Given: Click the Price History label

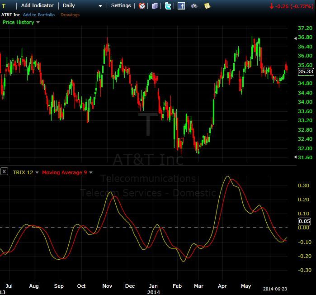Looking at the screenshot, I should (19, 22).
